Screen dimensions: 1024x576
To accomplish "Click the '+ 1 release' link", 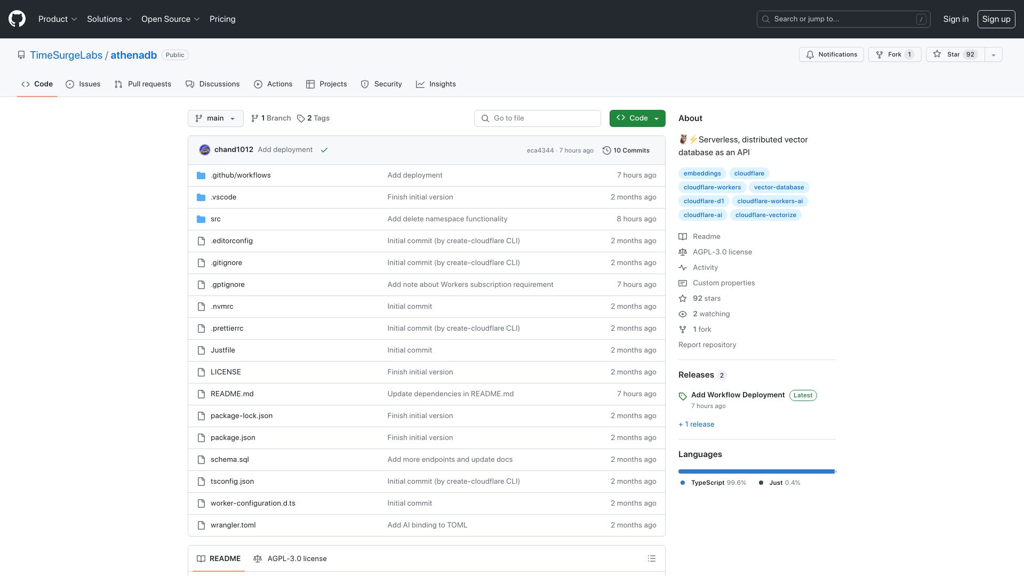I will pos(696,425).
